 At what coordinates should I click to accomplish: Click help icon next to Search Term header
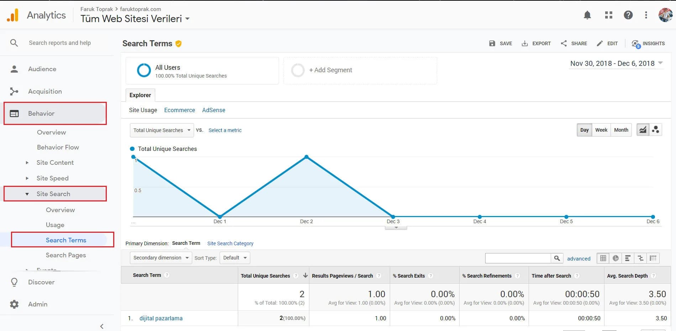167,275
